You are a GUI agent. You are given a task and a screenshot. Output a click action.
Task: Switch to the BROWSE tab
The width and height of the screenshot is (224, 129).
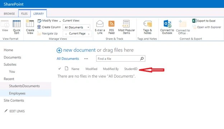pos(9,14)
